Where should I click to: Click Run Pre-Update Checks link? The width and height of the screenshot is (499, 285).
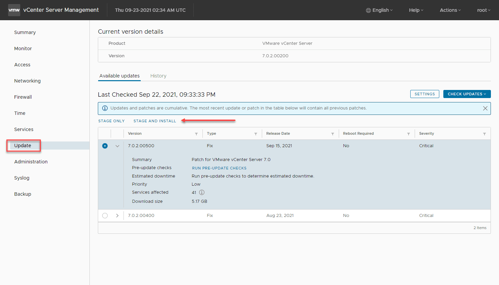tap(219, 168)
